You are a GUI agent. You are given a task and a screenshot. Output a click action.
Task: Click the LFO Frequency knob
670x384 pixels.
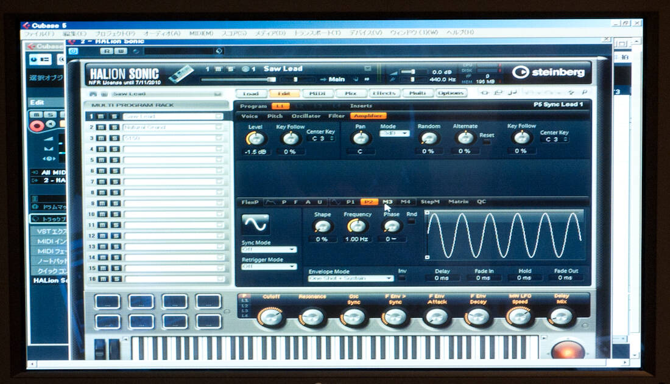(357, 226)
